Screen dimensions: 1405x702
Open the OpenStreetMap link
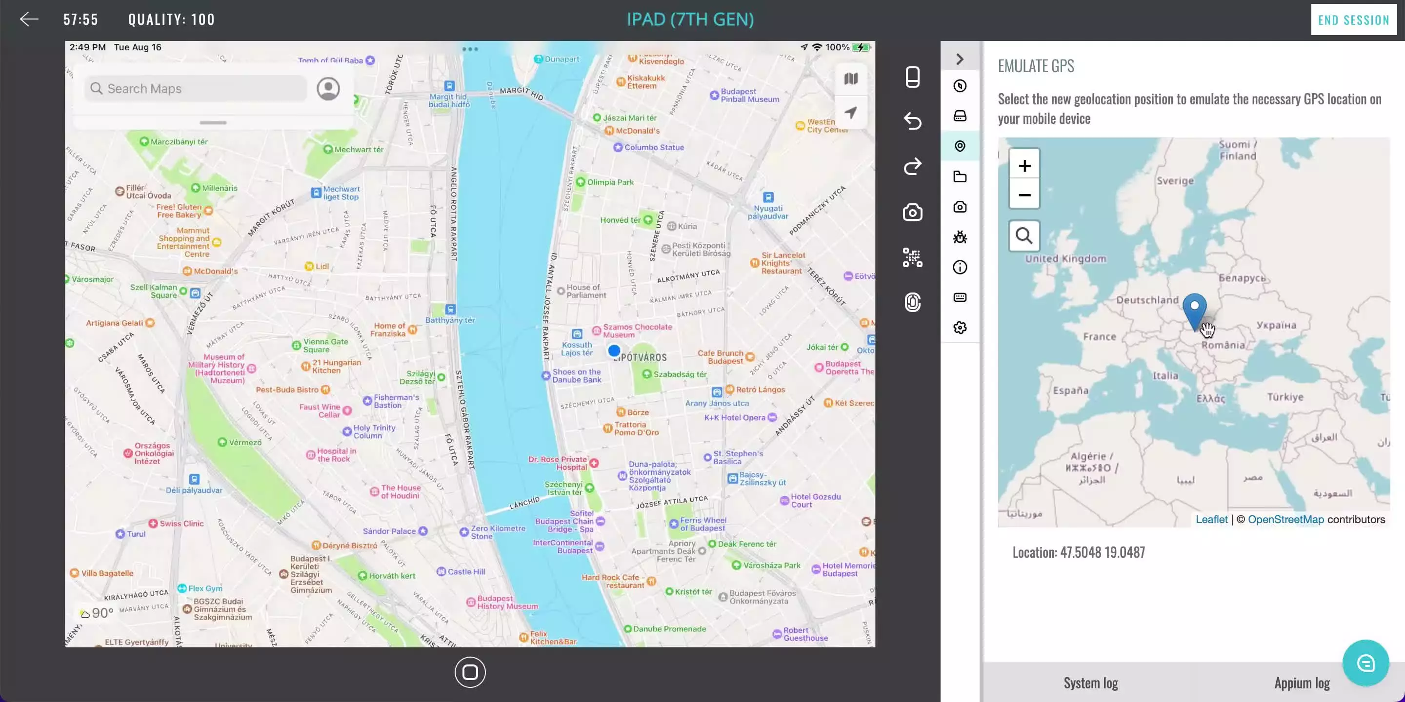tap(1285, 519)
